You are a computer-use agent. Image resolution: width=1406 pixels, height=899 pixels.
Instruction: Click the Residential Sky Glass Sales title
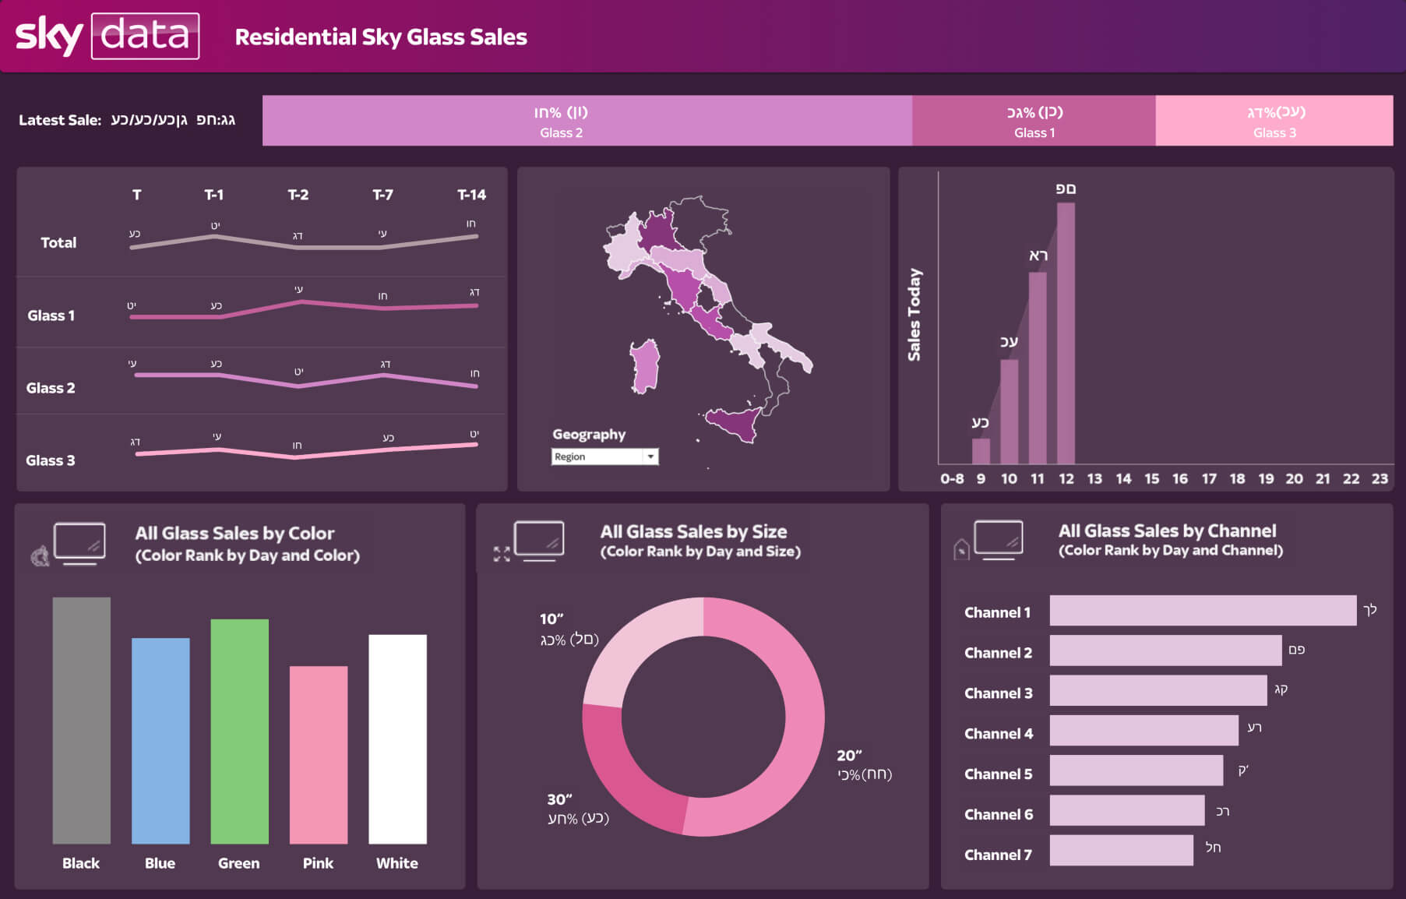click(381, 37)
